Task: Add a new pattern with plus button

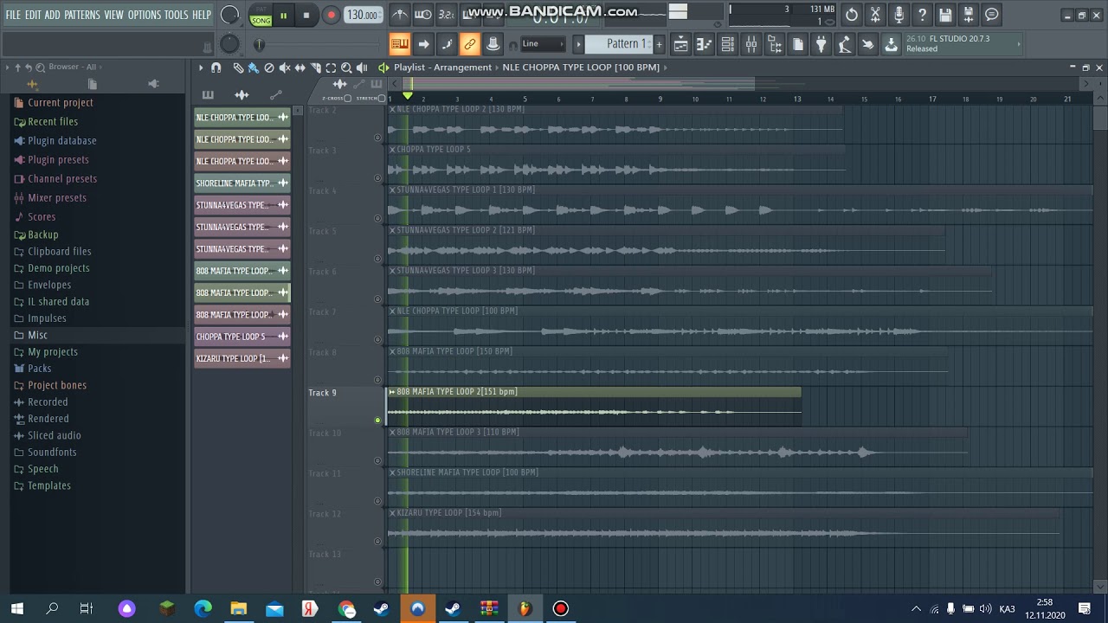Action: (659, 44)
